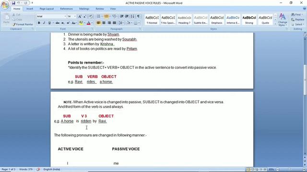Toggle subscript formatting
Viewport: 307px width, 172px height.
point(63,23)
